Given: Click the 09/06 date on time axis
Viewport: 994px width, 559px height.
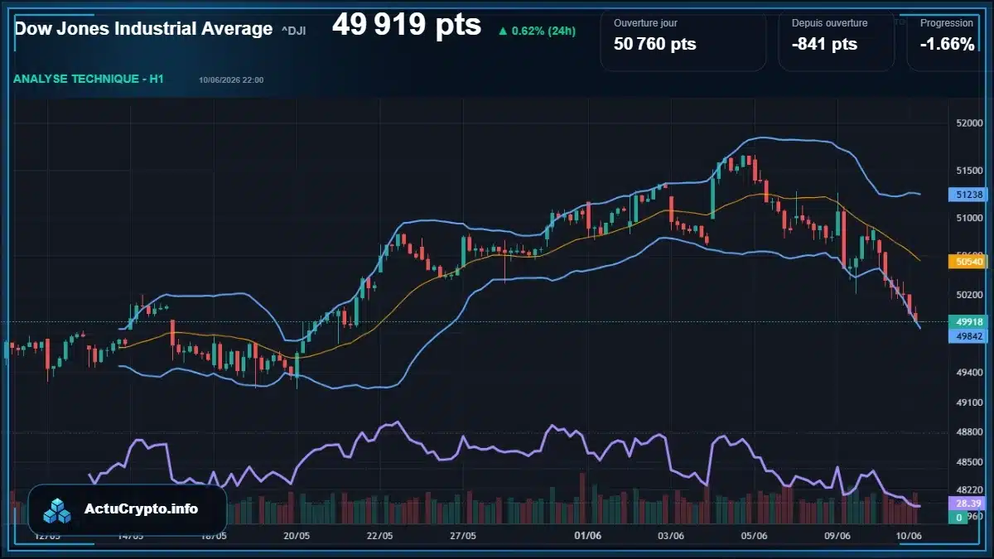Looking at the screenshot, I should 837,536.
